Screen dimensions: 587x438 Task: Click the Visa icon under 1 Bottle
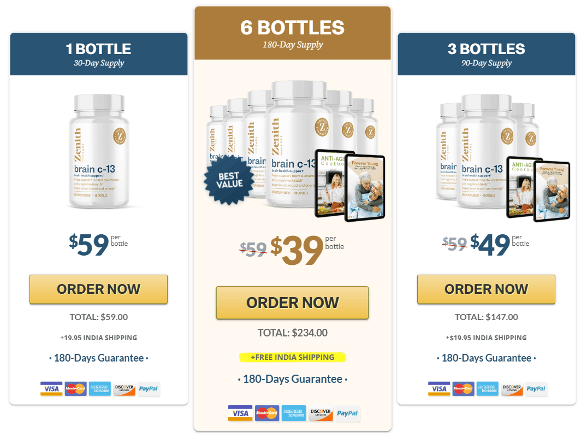[x=52, y=389]
